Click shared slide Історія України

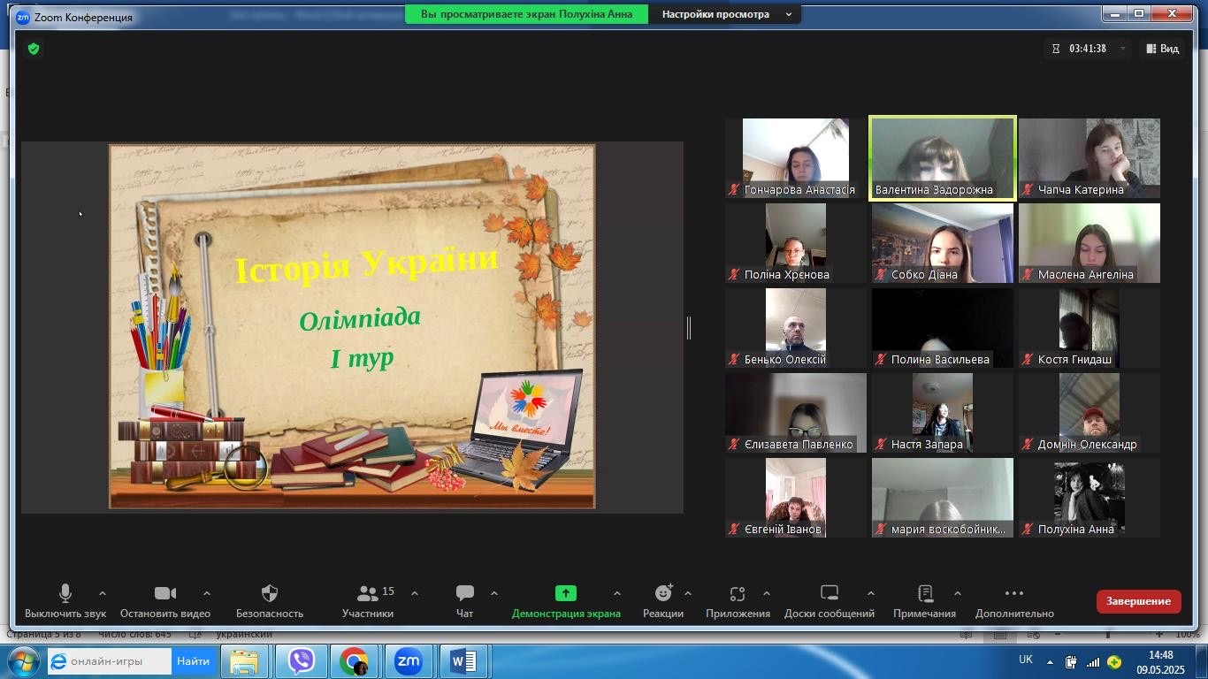[352, 327]
